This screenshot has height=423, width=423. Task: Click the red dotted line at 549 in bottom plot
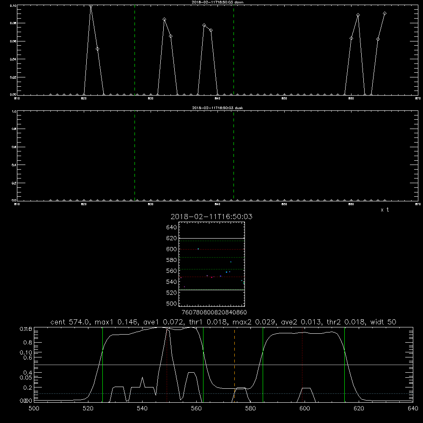tap(167, 365)
